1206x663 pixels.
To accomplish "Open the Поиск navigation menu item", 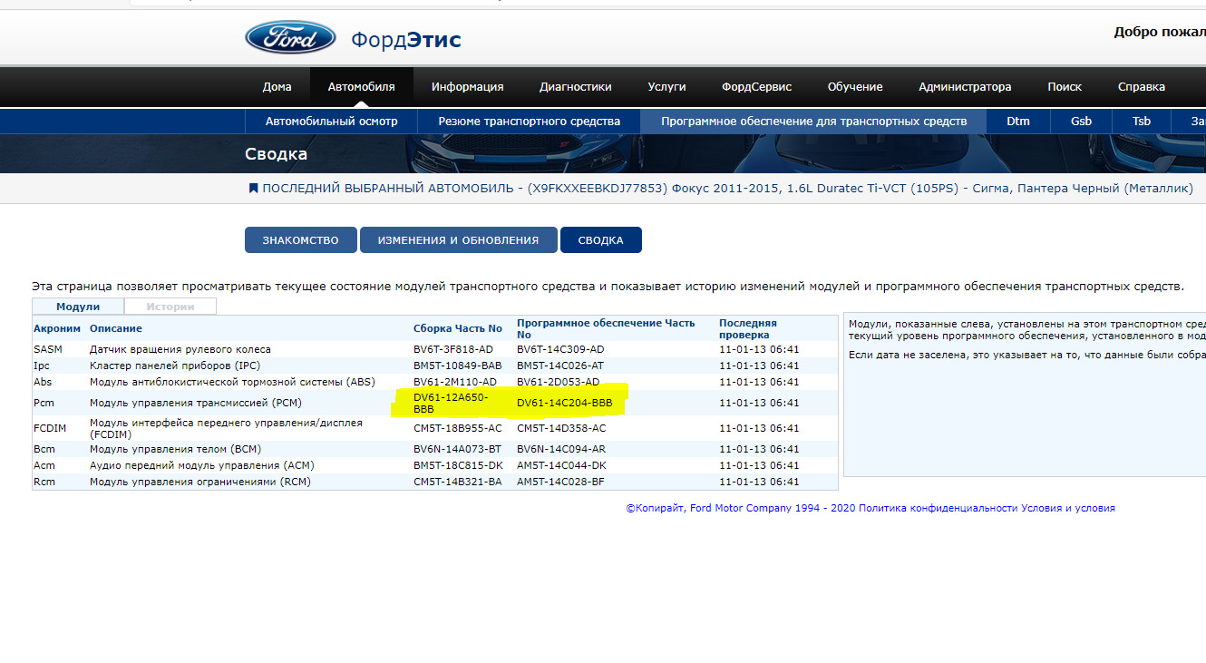I will [1064, 86].
